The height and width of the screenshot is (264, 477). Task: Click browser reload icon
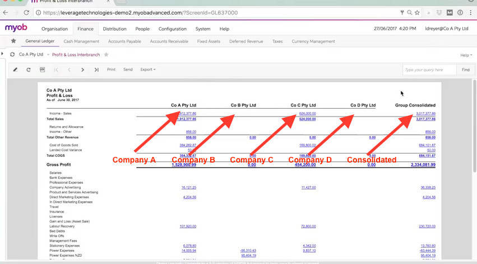(26, 12)
